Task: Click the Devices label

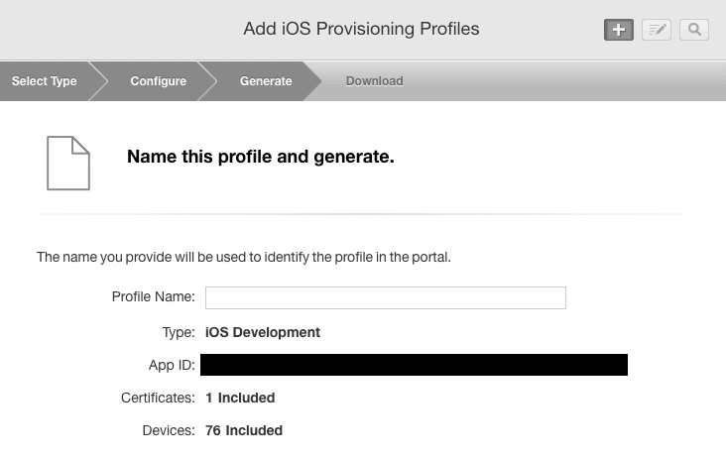Action: tap(169, 430)
